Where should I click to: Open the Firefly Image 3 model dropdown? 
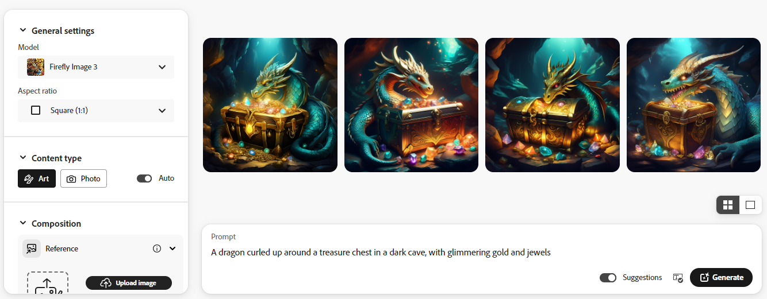coord(96,67)
